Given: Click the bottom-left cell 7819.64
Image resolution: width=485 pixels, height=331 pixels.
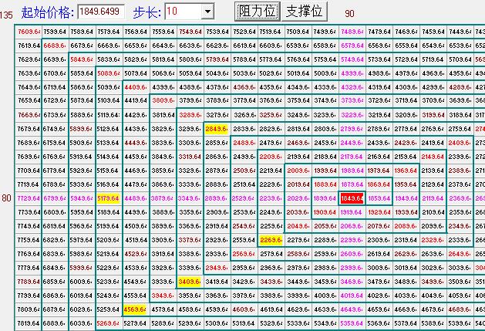Looking at the screenshot, I should [x=28, y=323].
